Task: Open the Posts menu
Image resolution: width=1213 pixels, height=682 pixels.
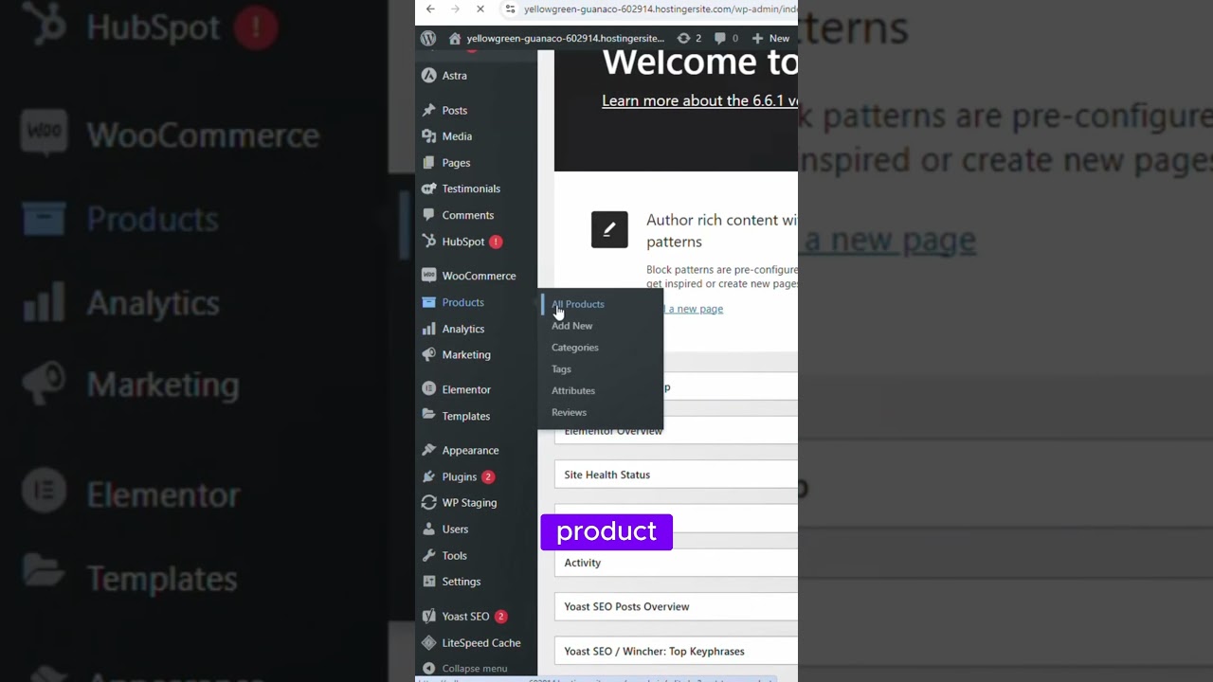Action: (454, 110)
